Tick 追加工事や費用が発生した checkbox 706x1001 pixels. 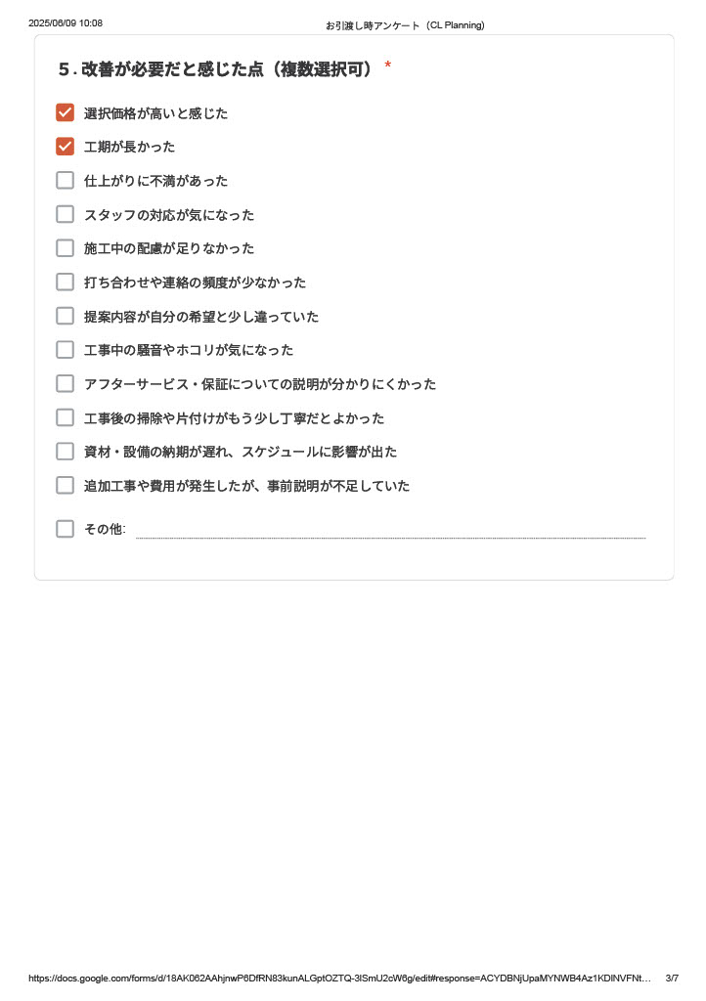point(66,485)
